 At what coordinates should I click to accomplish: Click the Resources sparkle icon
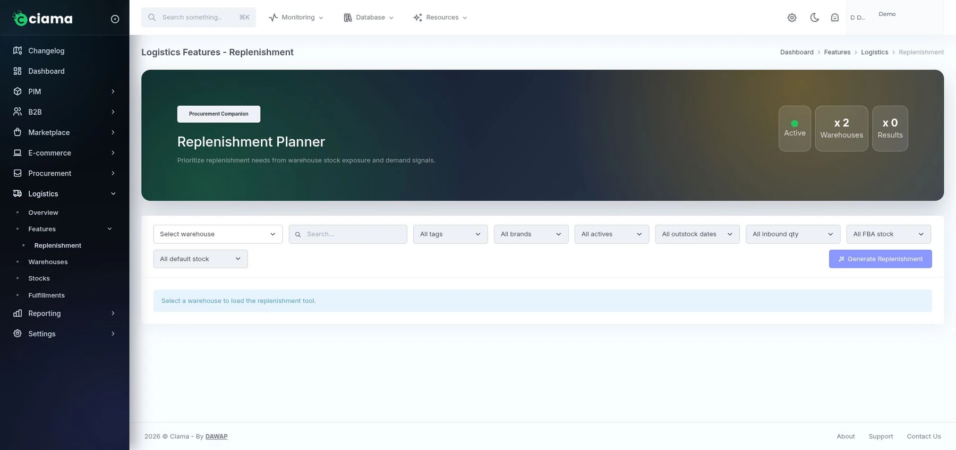[x=418, y=18]
